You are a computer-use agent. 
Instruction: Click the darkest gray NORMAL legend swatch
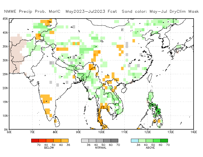(114, 140)
